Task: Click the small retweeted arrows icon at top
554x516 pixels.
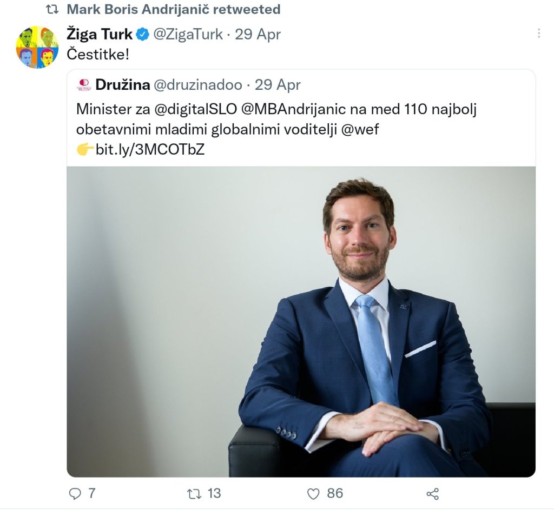Action: click(x=52, y=9)
